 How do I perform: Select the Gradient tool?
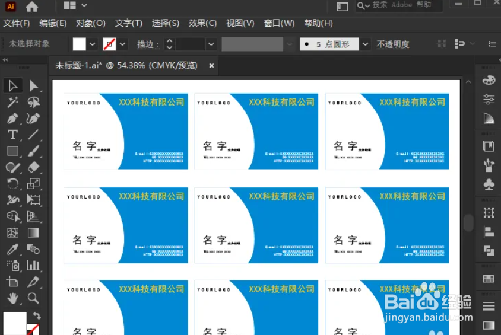34,232
